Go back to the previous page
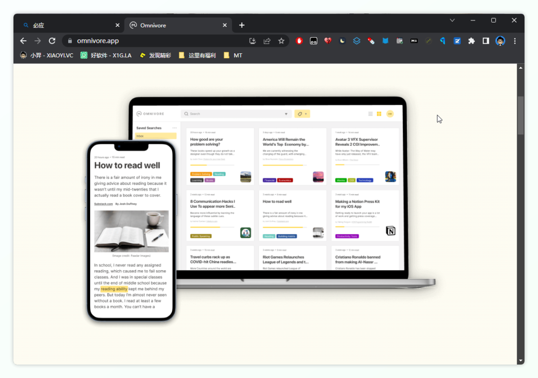538x378 pixels. pyautogui.click(x=23, y=41)
